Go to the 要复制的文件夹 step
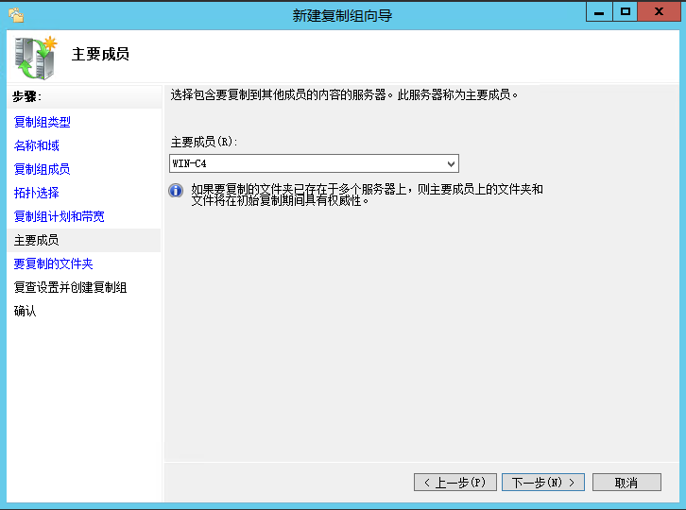Screen dimensions: 686x510 53,263
